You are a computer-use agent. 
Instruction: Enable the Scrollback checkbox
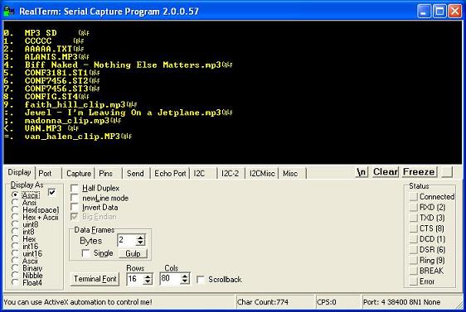201,280
